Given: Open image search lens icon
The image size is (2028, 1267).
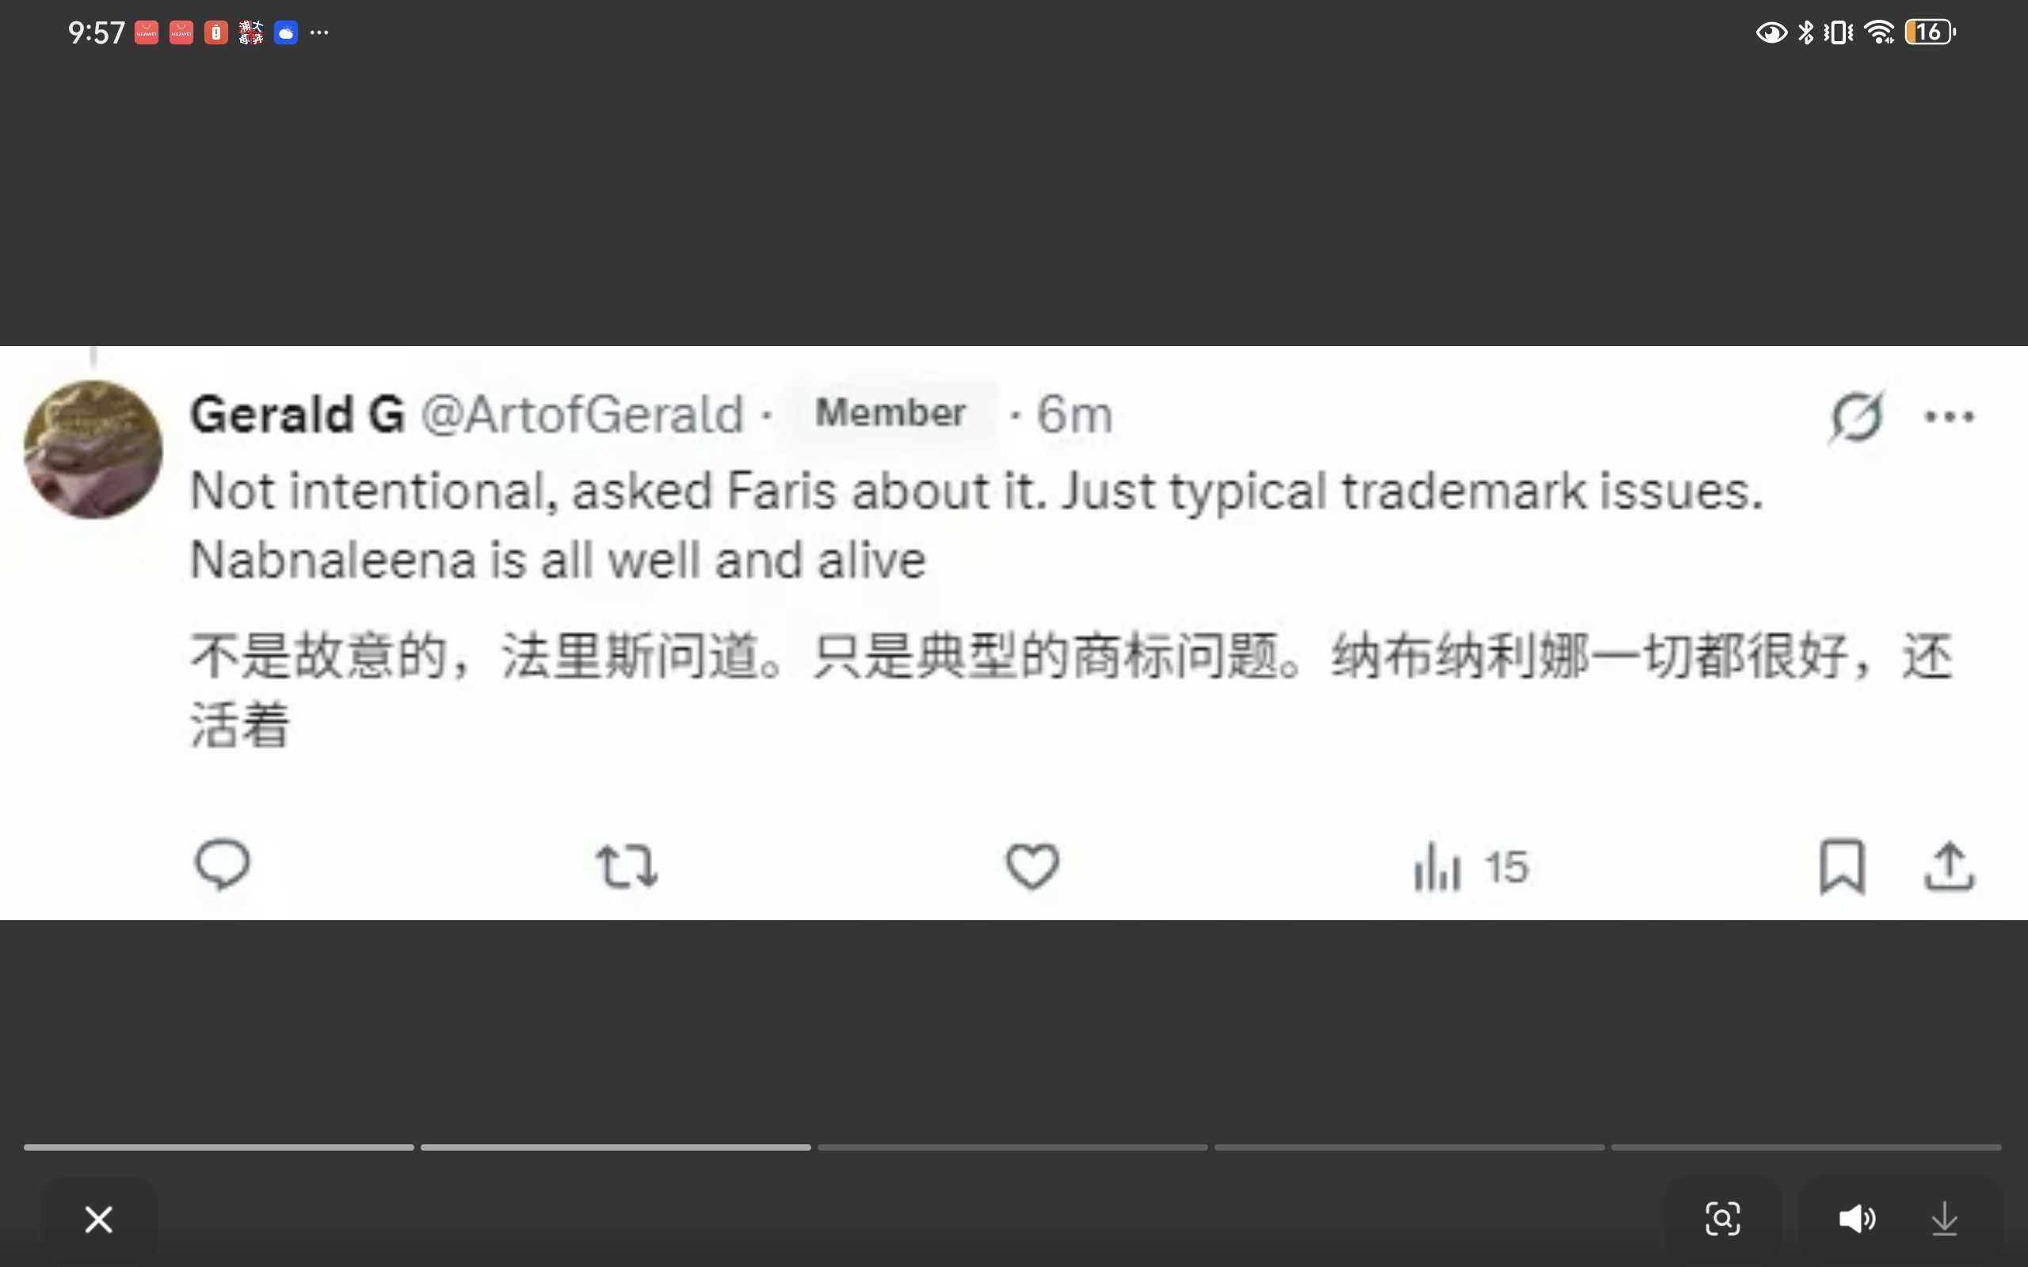Looking at the screenshot, I should pyautogui.click(x=1723, y=1219).
